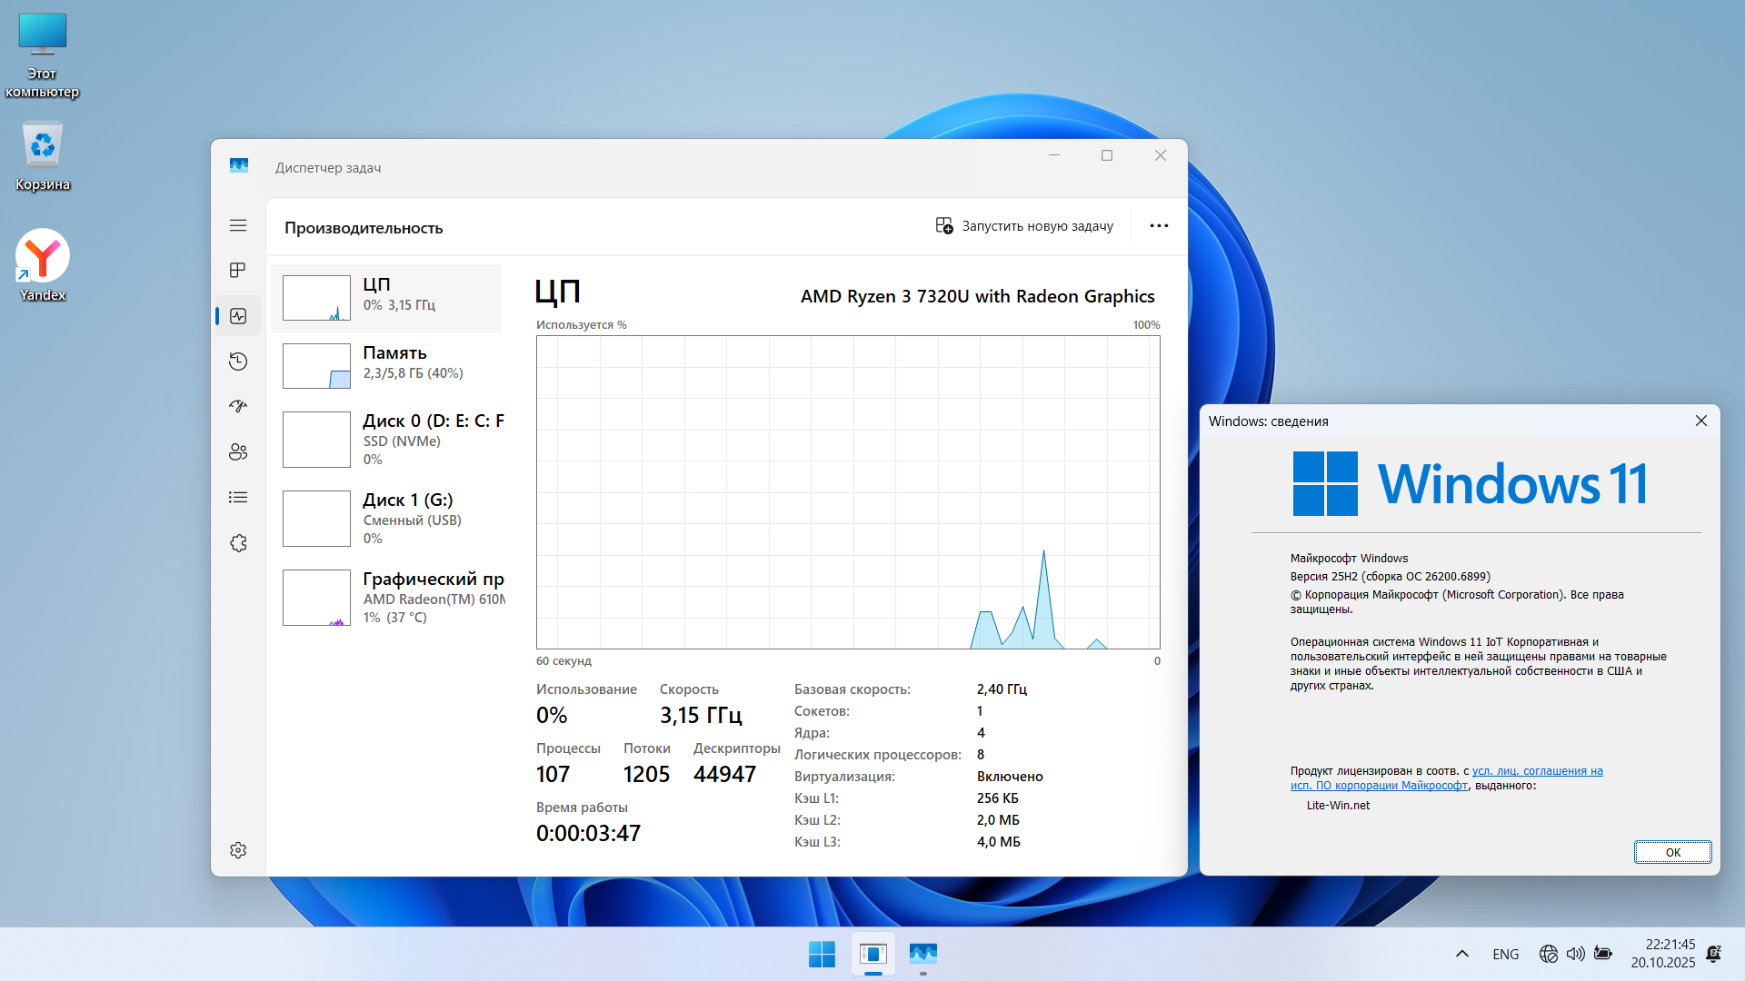Open the Windows Start button
Image resolution: width=1745 pixels, height=981 pixels.
click(x=822, y=954)
